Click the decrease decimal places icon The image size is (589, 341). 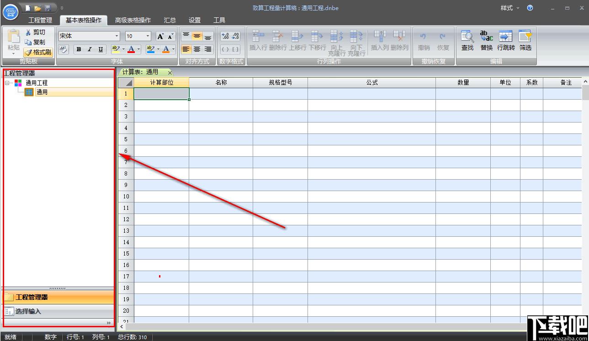coord(235,36)
